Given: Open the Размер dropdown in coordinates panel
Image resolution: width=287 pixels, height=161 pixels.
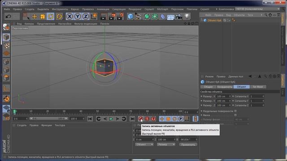Looking at the screenshot, I should 166,144.
